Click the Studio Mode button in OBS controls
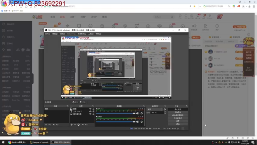257x145 pixels. click(x=178, y=118)
